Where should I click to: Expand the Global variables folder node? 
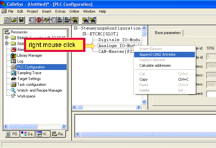7,44
